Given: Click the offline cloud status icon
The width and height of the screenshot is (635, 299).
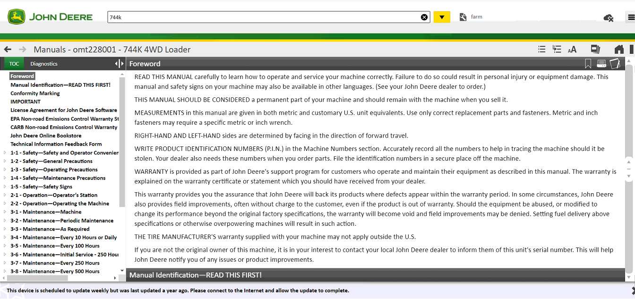Looking at the screenshot, I should click(609, 18).
